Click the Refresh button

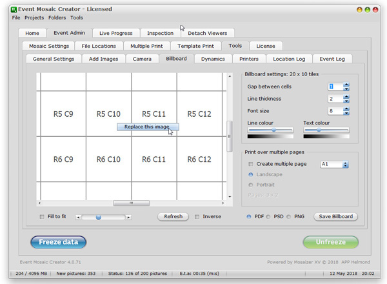tap(174, 217)
